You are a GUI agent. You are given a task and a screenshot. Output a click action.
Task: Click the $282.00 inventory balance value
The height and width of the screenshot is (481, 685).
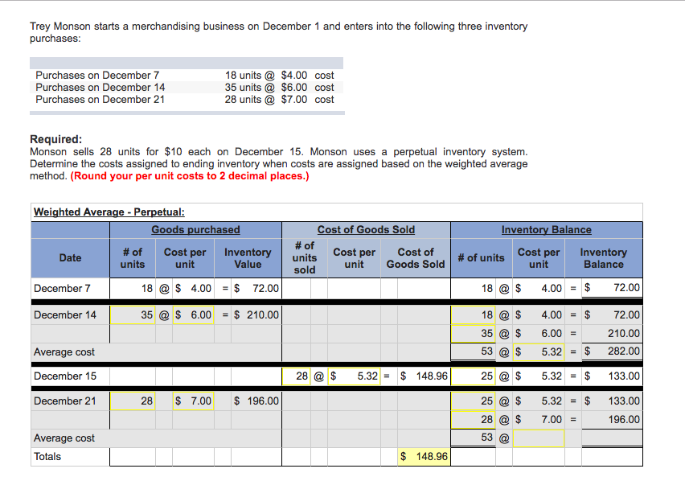click(612, 351)
